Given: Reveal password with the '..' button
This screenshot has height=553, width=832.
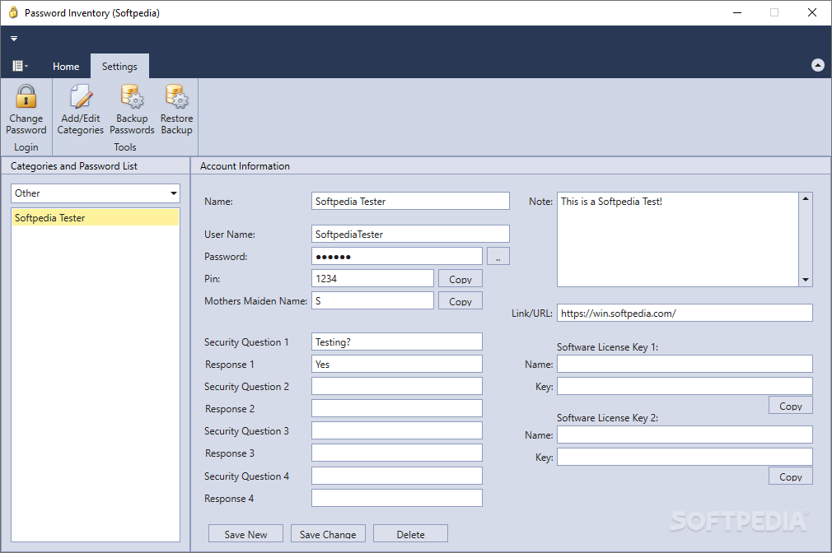Looking at the screenshot, I should [498, 256].
